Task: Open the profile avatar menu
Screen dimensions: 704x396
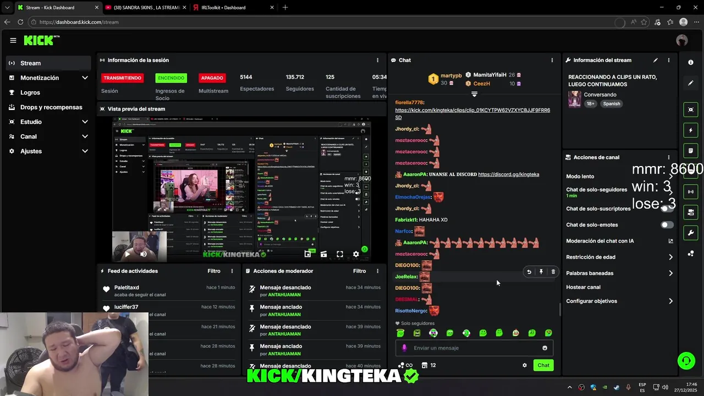Action: coord(682,40)
